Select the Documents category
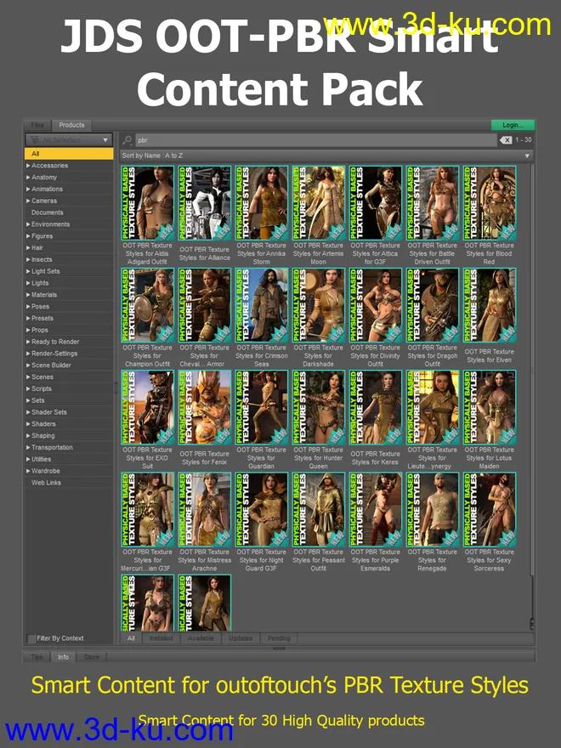The height and width of the screenshot is (748, 561). tap(48, 212)
